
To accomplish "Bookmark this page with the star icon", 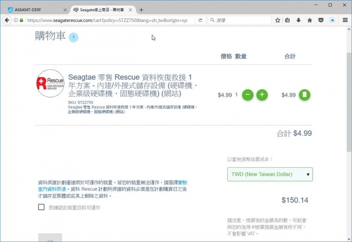I will (278, 20).
